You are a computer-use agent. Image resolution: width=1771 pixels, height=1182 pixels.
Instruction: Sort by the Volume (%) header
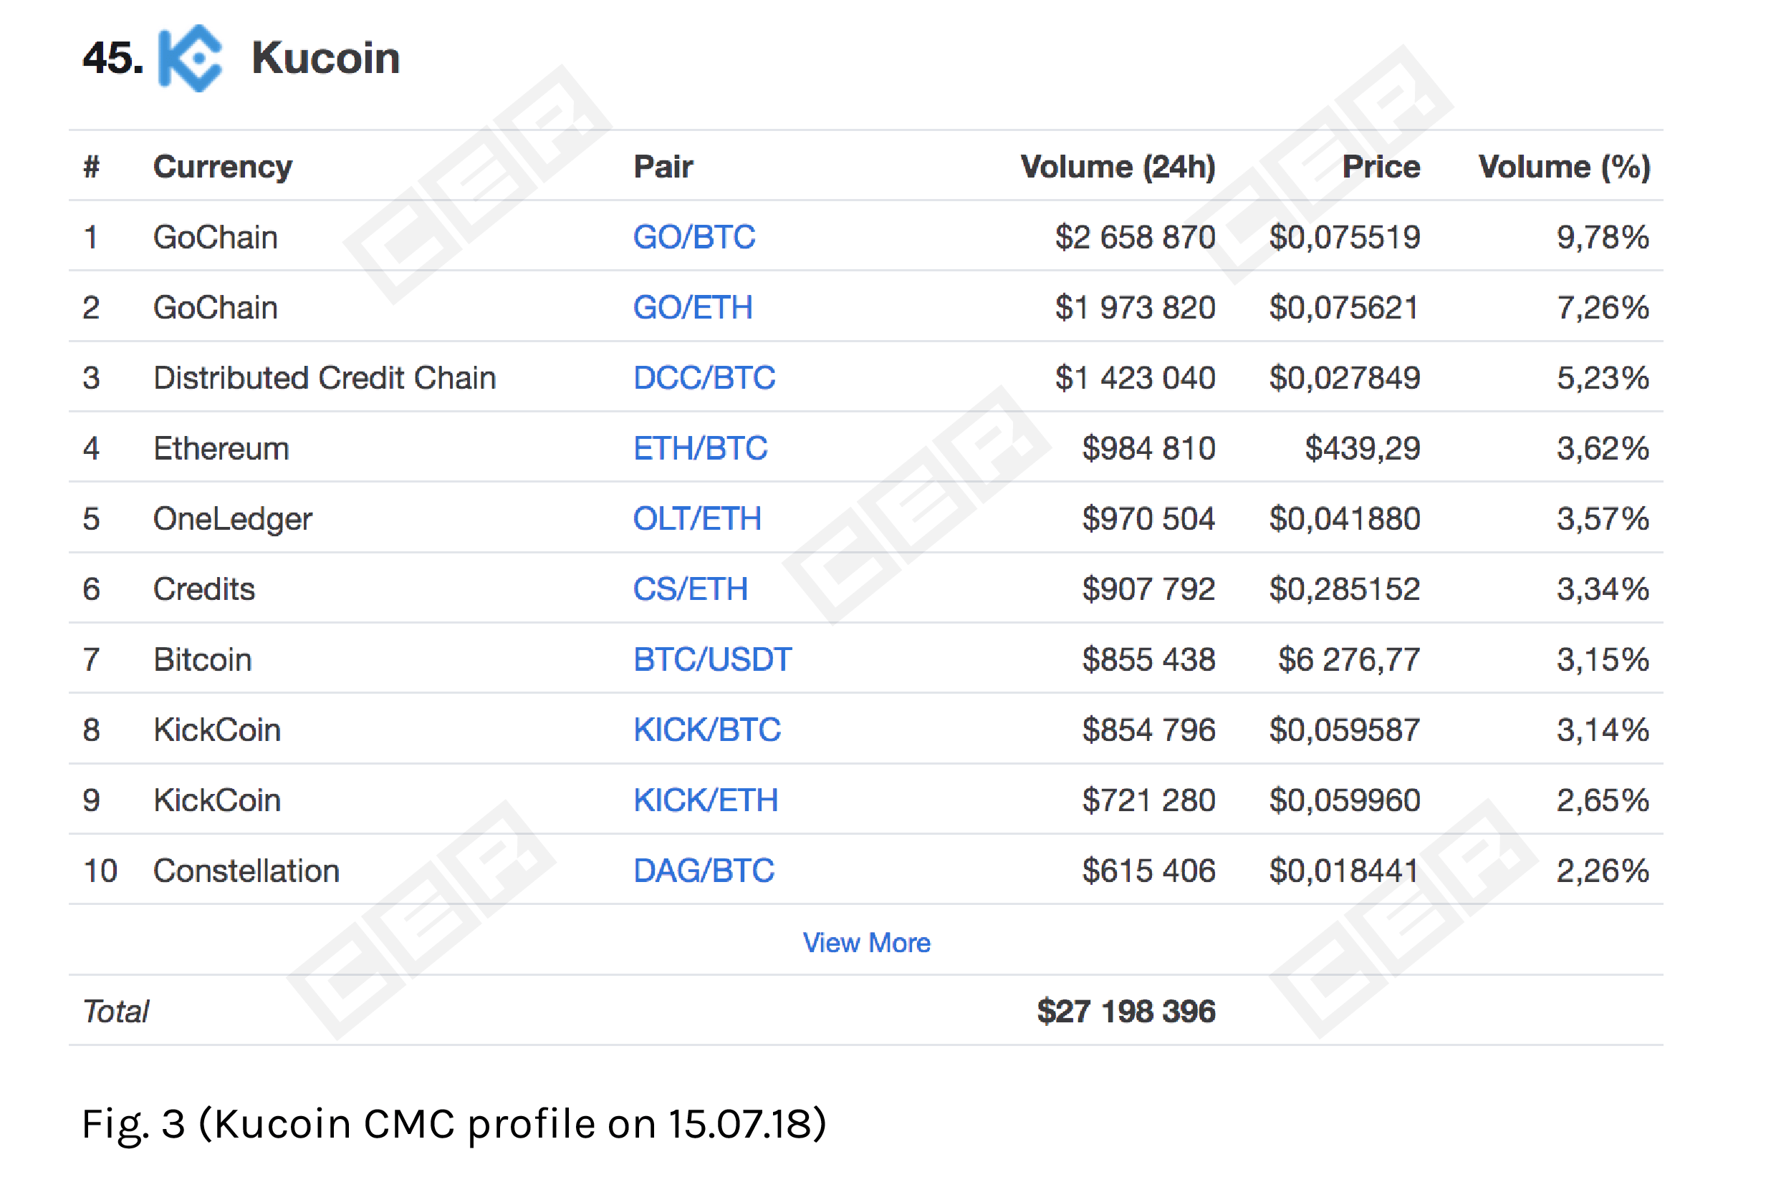[1565, 167]
